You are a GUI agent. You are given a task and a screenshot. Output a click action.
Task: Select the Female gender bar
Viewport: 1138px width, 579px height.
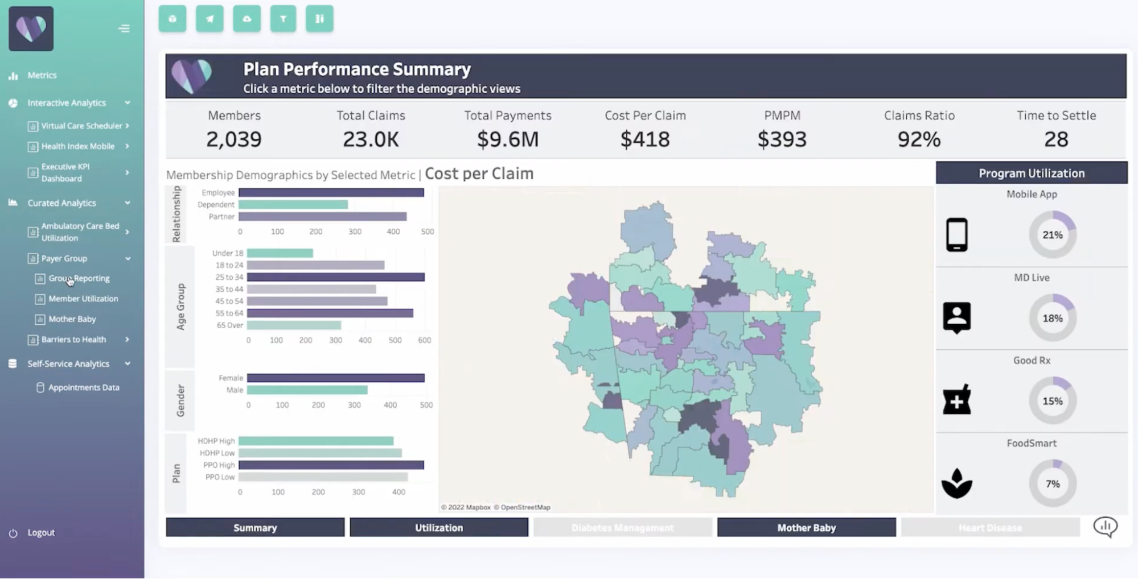[x=336, y=378]
